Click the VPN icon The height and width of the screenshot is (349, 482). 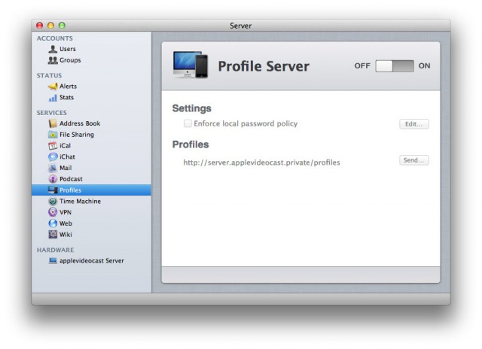(53, 212)
